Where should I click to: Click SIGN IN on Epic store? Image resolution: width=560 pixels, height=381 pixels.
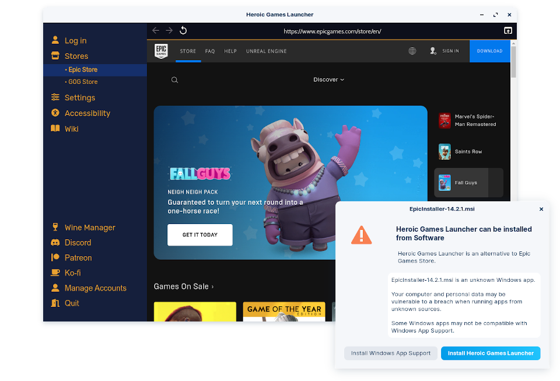(x=450, y=51)
